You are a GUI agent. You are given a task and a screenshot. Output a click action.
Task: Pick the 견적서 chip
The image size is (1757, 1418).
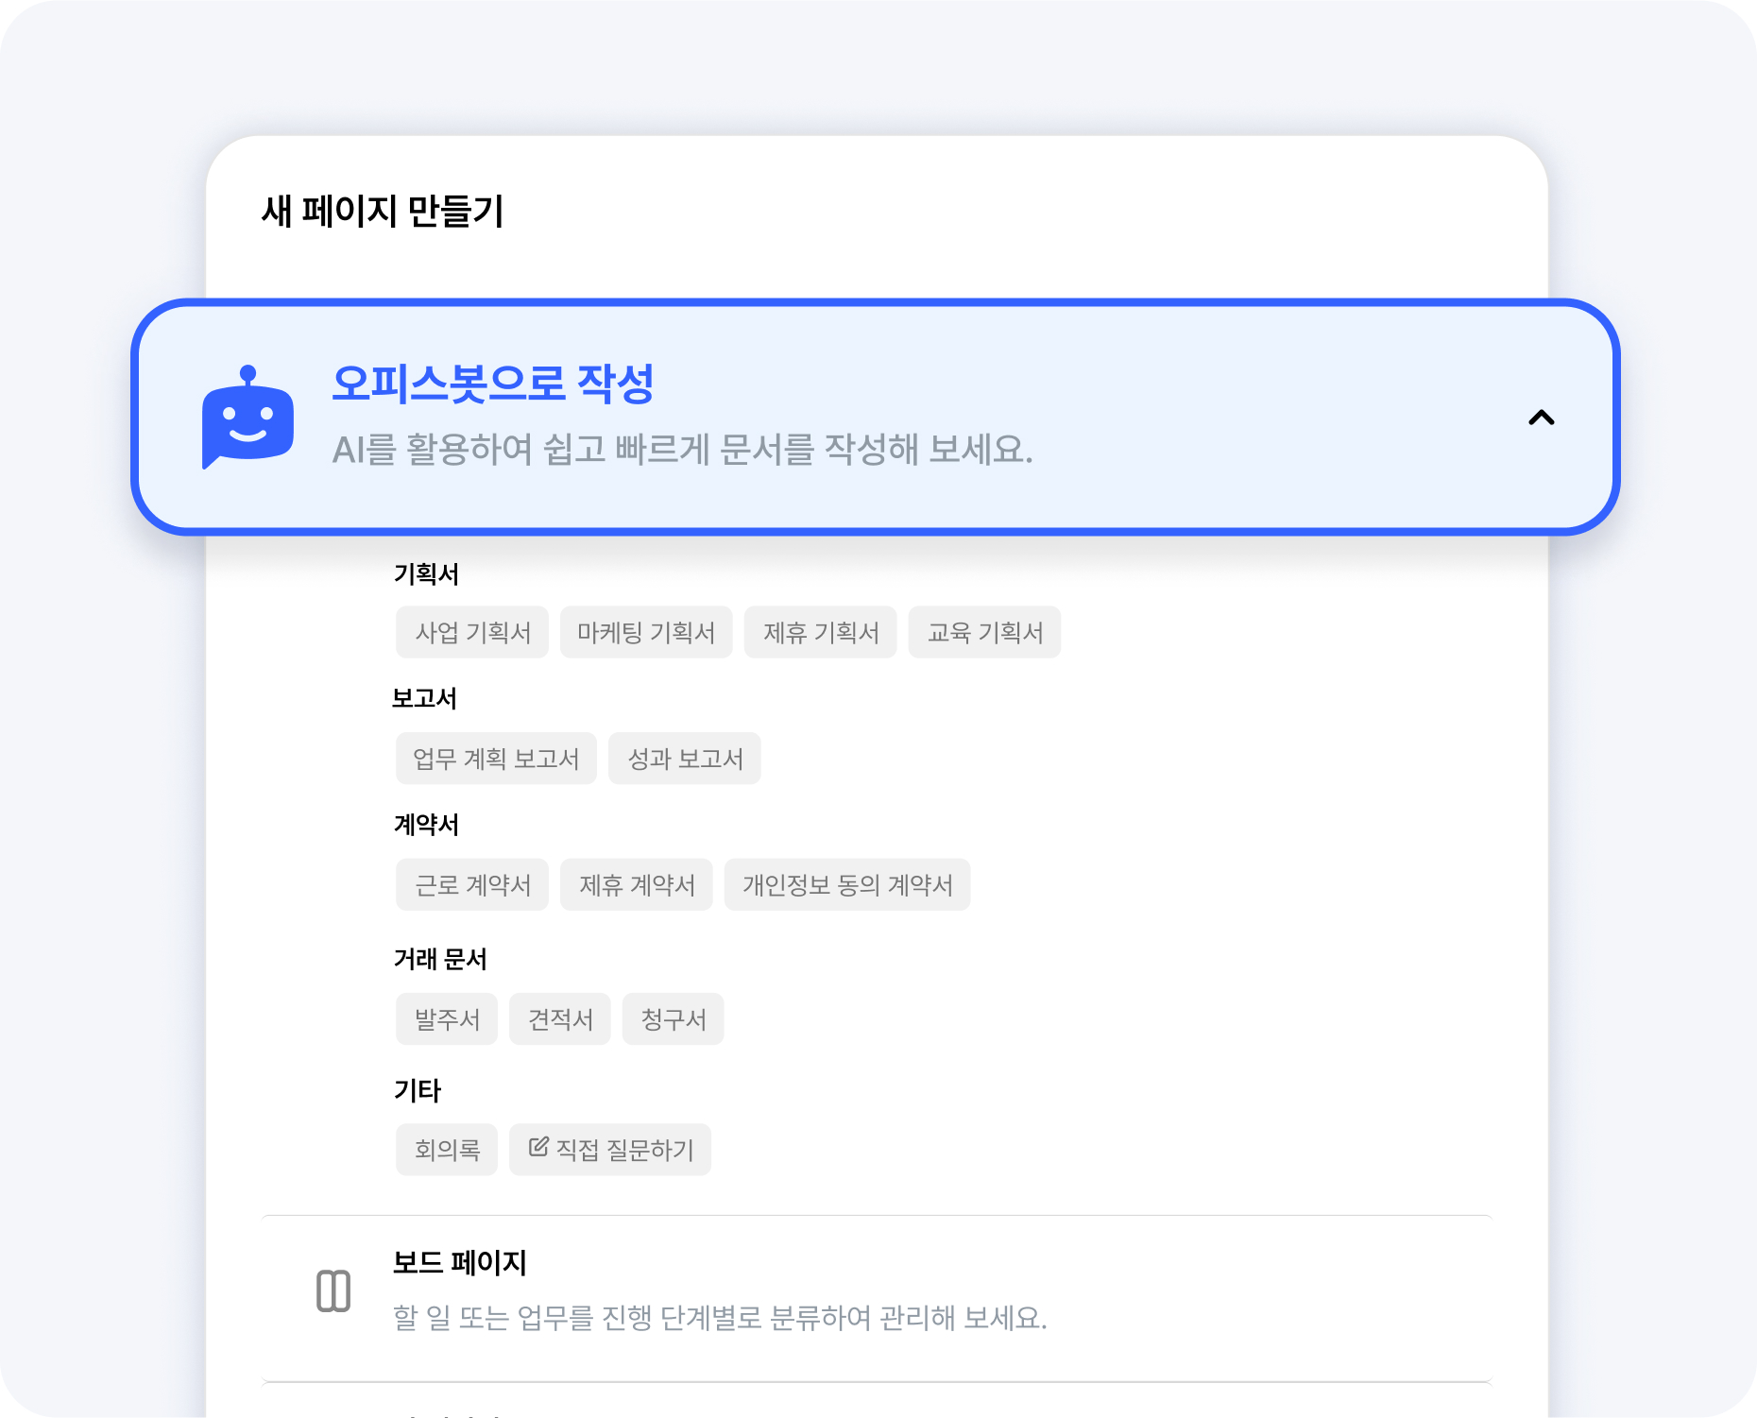pos(560,1019)
